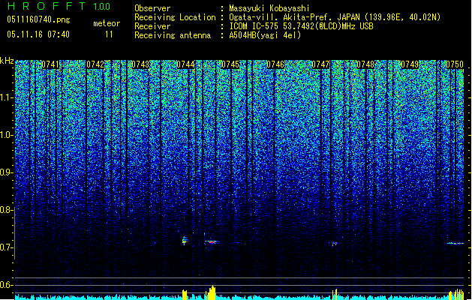Click the 0746 time marker

(x=275, y=64)
